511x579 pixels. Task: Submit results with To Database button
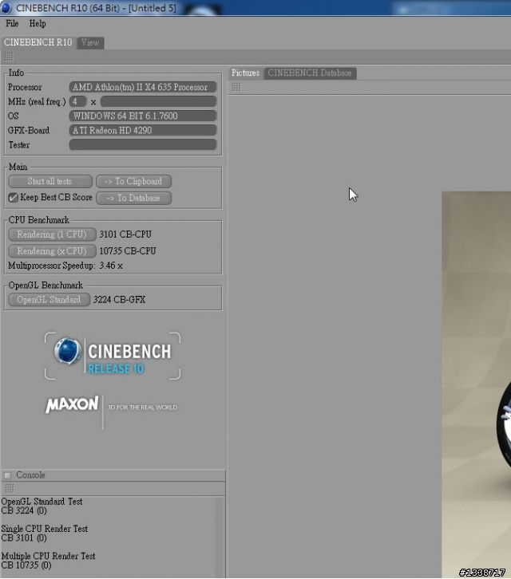tap(133, 198)
